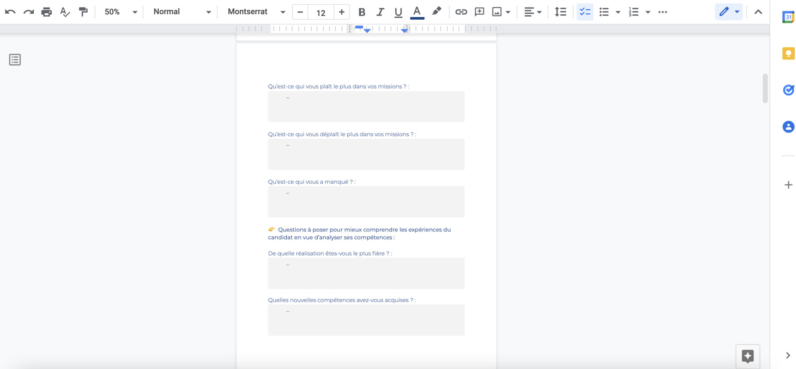
Task: Open the Normal paragraph style dropdown
Action: [182, 12]
